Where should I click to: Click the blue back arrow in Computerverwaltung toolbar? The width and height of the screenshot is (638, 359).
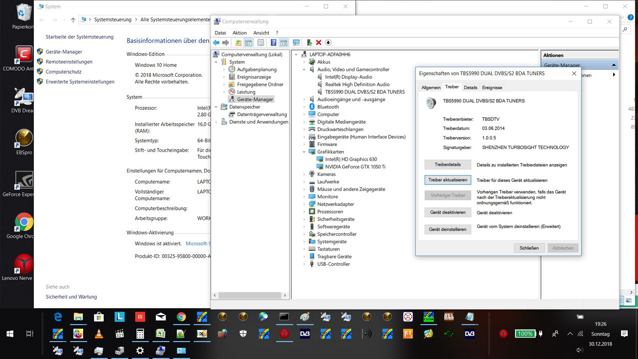[216, 43]
